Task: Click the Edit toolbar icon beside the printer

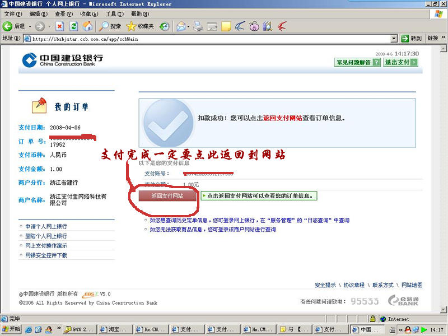Action: coord(212,26)
